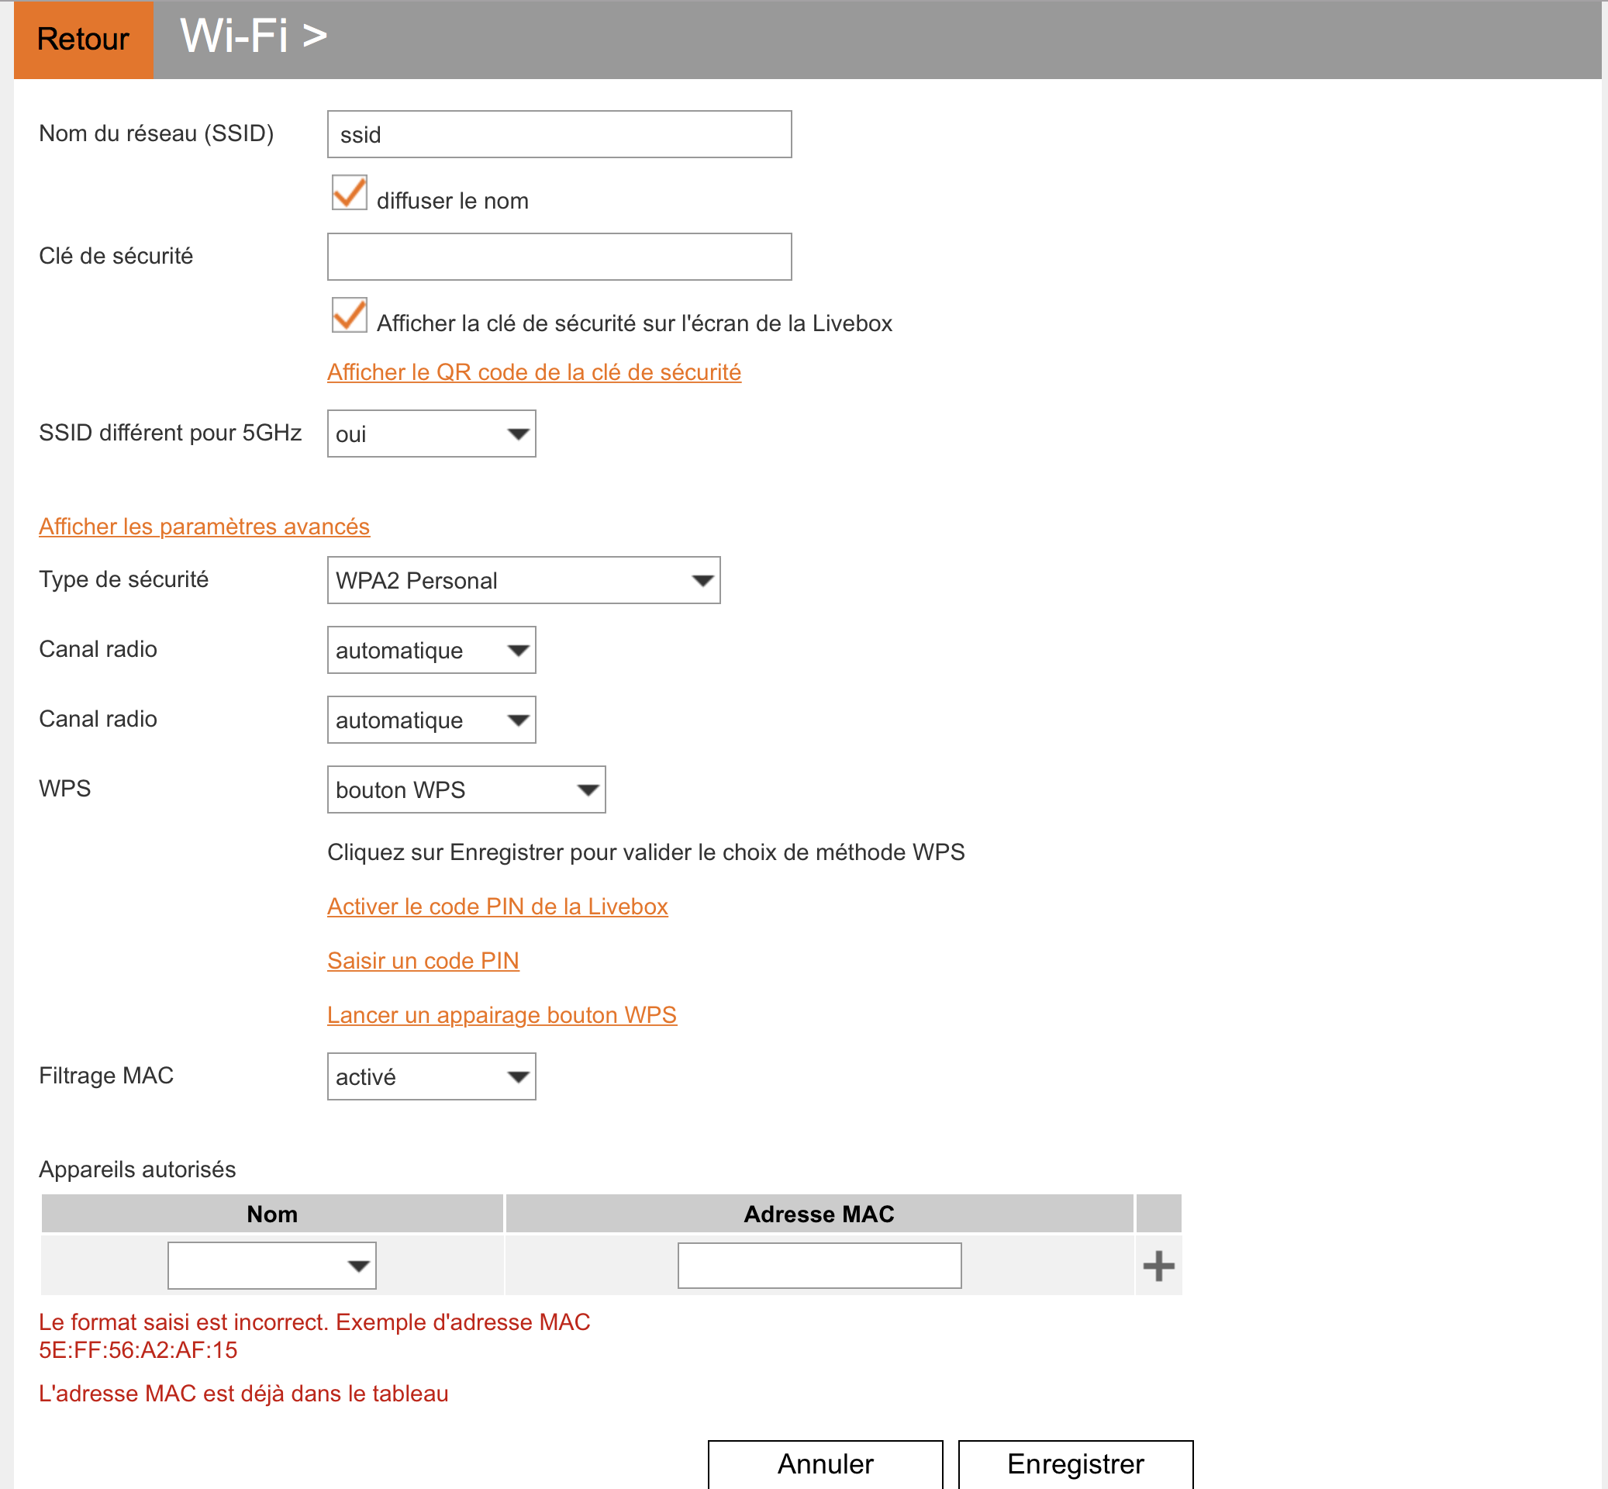The image size is (1608, 1489).
Task: Click the "Annuler" button
Action: point(825,1463)
